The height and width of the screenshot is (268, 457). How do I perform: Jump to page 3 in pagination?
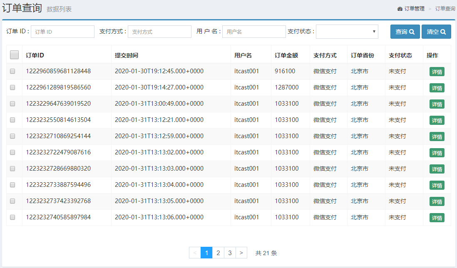(230, 253)
